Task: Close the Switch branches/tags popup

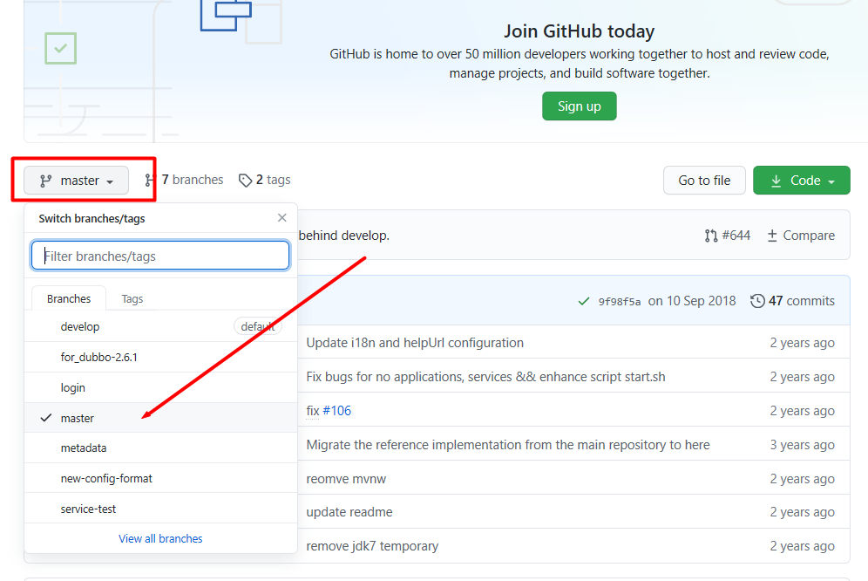Action: [282, 218]
